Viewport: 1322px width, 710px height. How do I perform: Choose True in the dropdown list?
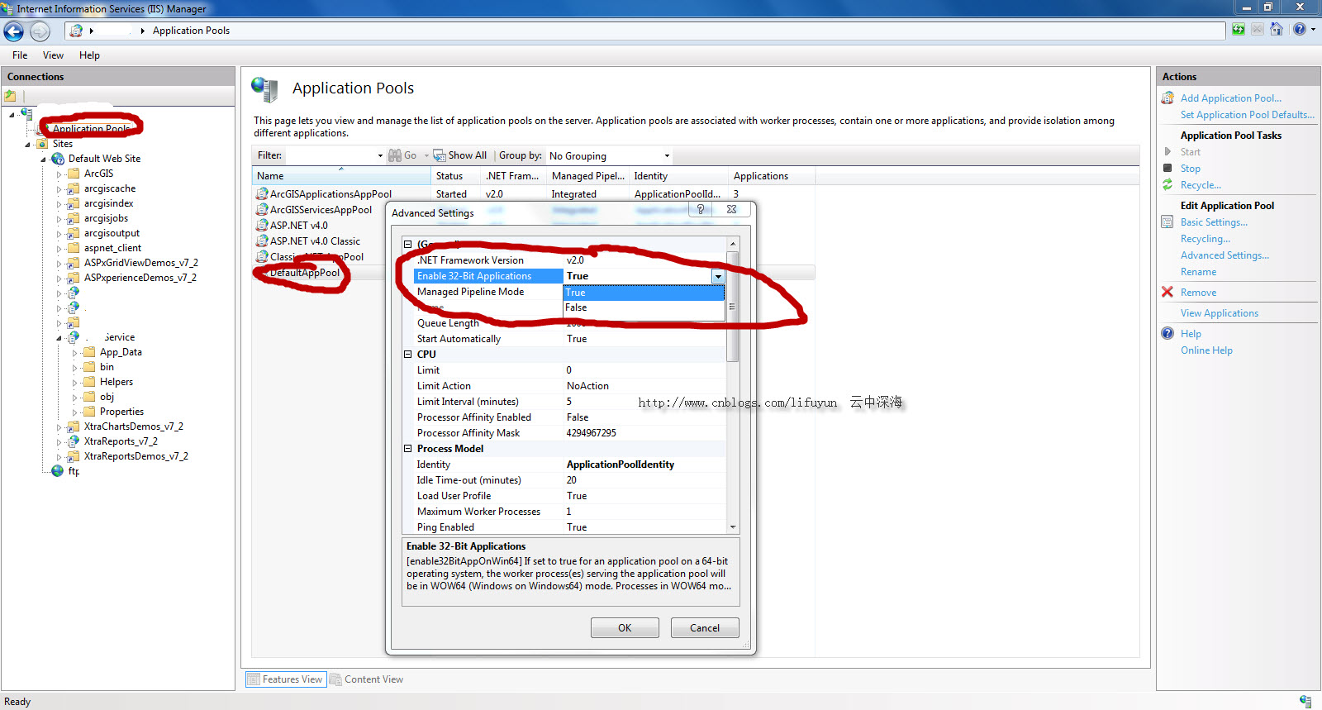click(x=644, y=293)
